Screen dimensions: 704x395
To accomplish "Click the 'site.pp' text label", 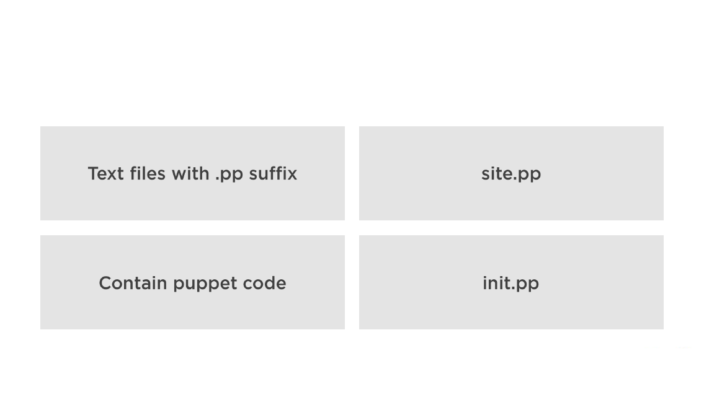I will 510,174.
